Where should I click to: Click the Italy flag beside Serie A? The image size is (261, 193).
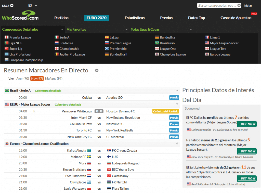coord(57,37)
